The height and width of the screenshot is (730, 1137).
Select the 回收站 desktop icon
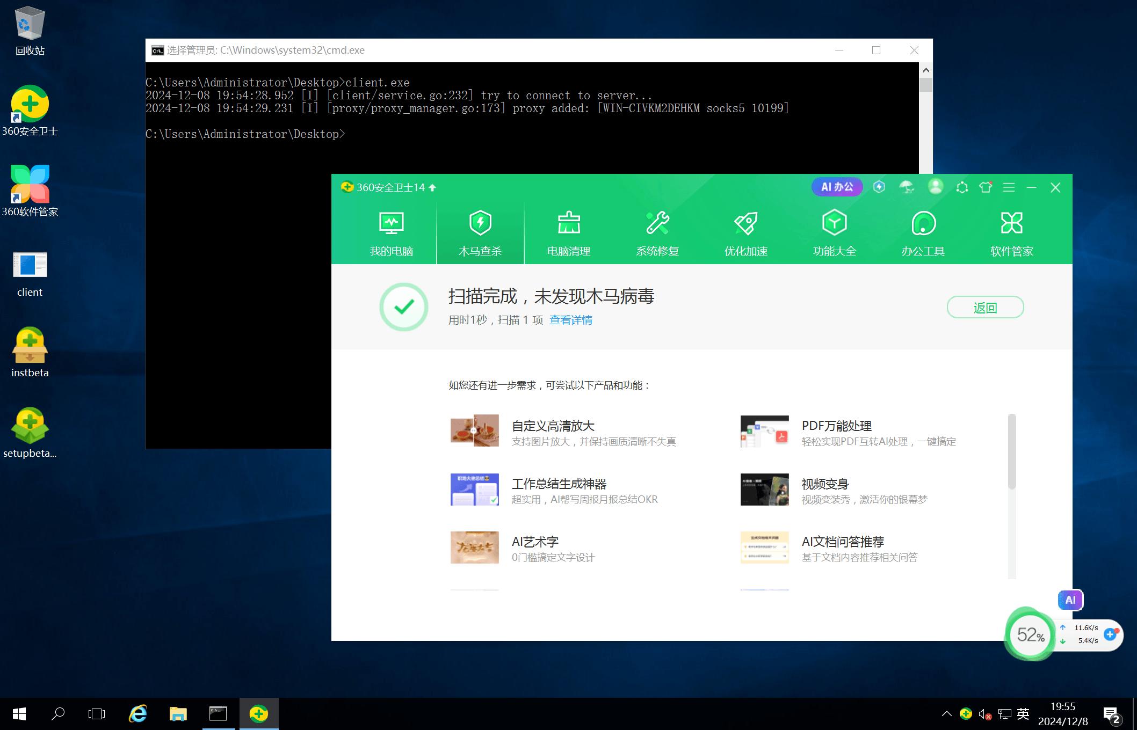[30, 31]
